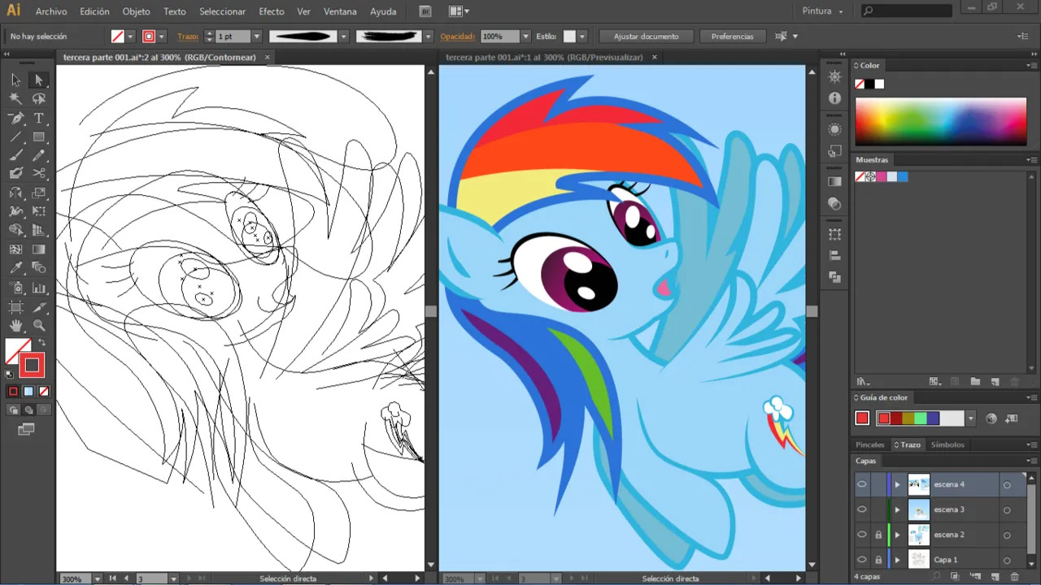Select the pink swatch in Muestras
The image size is (1041, 585).
(881, 176)
